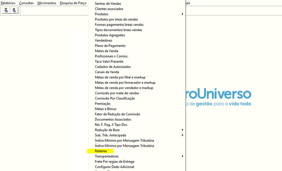Click the first toolbar icon with down arrow
Image resolution: width=282 pixels, height=171 pixels.
pos(6,11)
